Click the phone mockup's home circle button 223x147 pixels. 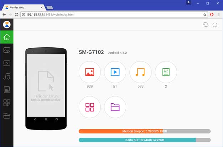click(46, 120)
